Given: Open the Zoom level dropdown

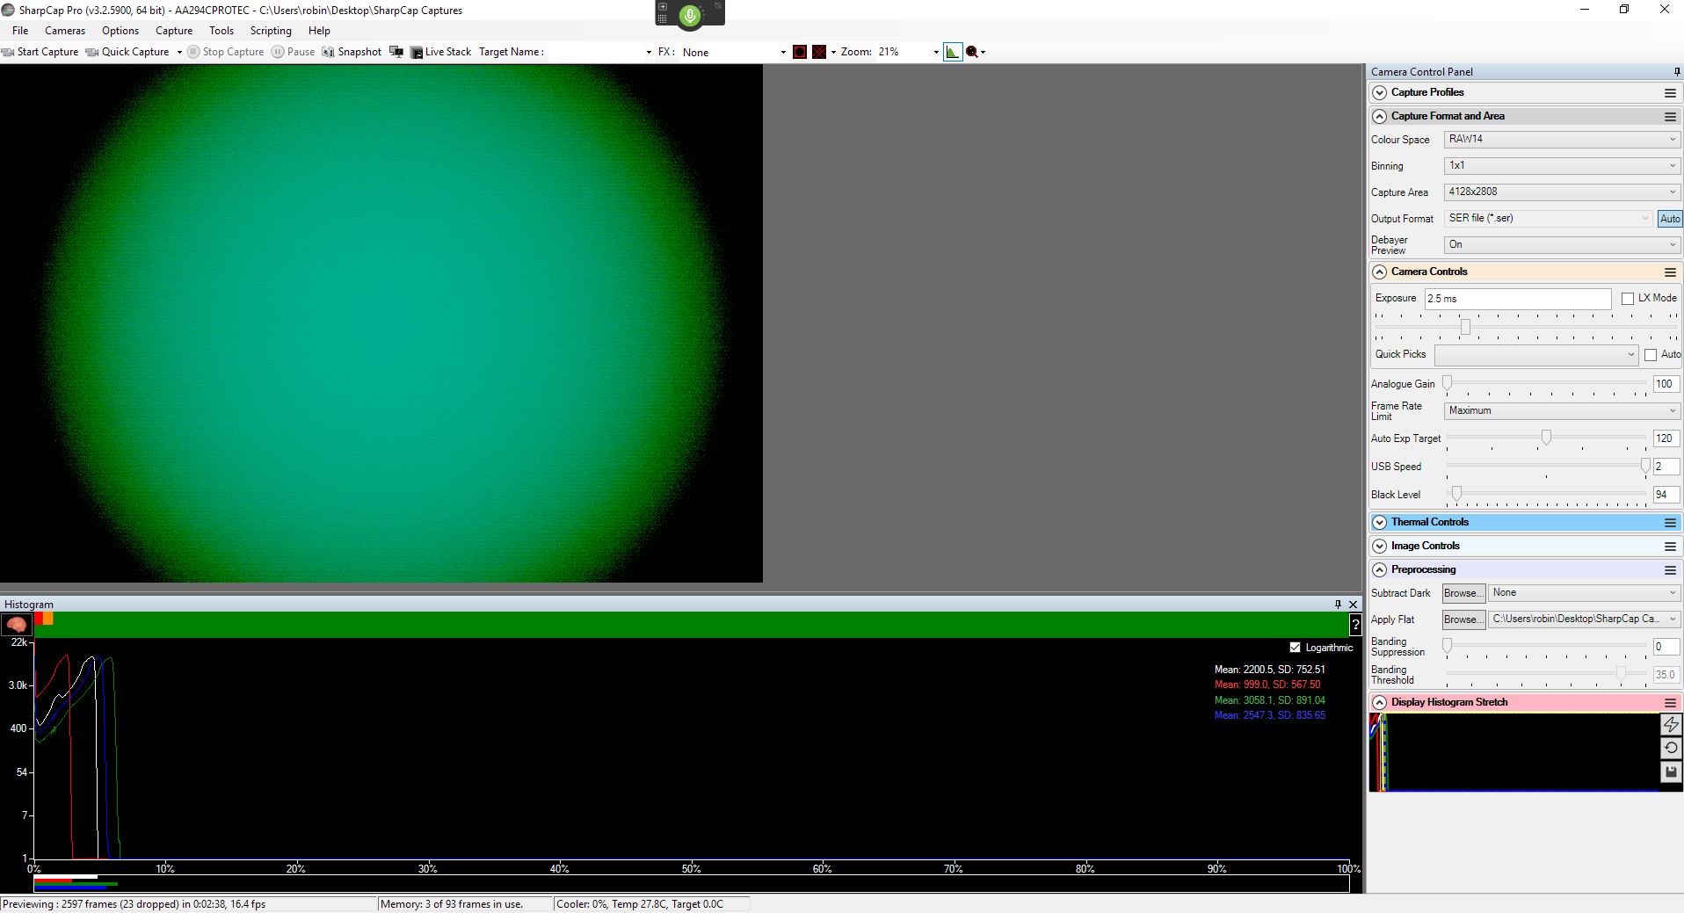Looking at the screenshot, I should click(936, 53).
